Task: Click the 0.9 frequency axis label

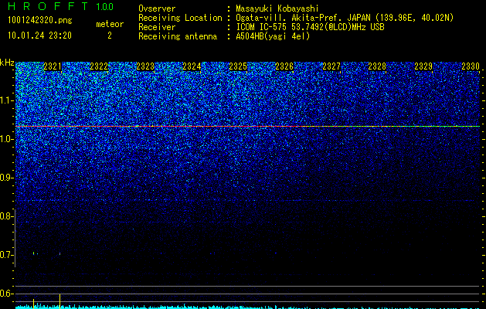Action: 5,178
